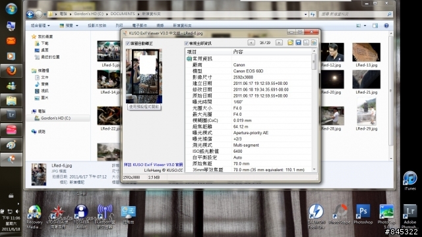
Task: Click 燒錄 in the Explorer toolbar
Action: pos(160,26)
